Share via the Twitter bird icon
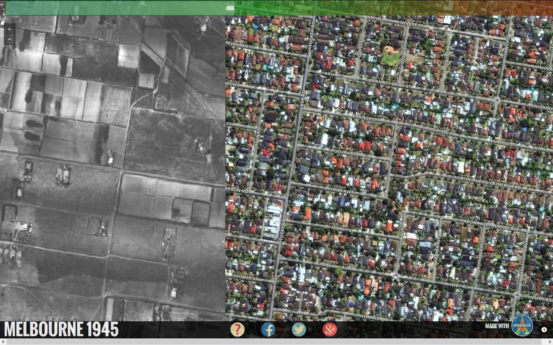The height and width of the screenshot is (345, 553). coord(299,329)
